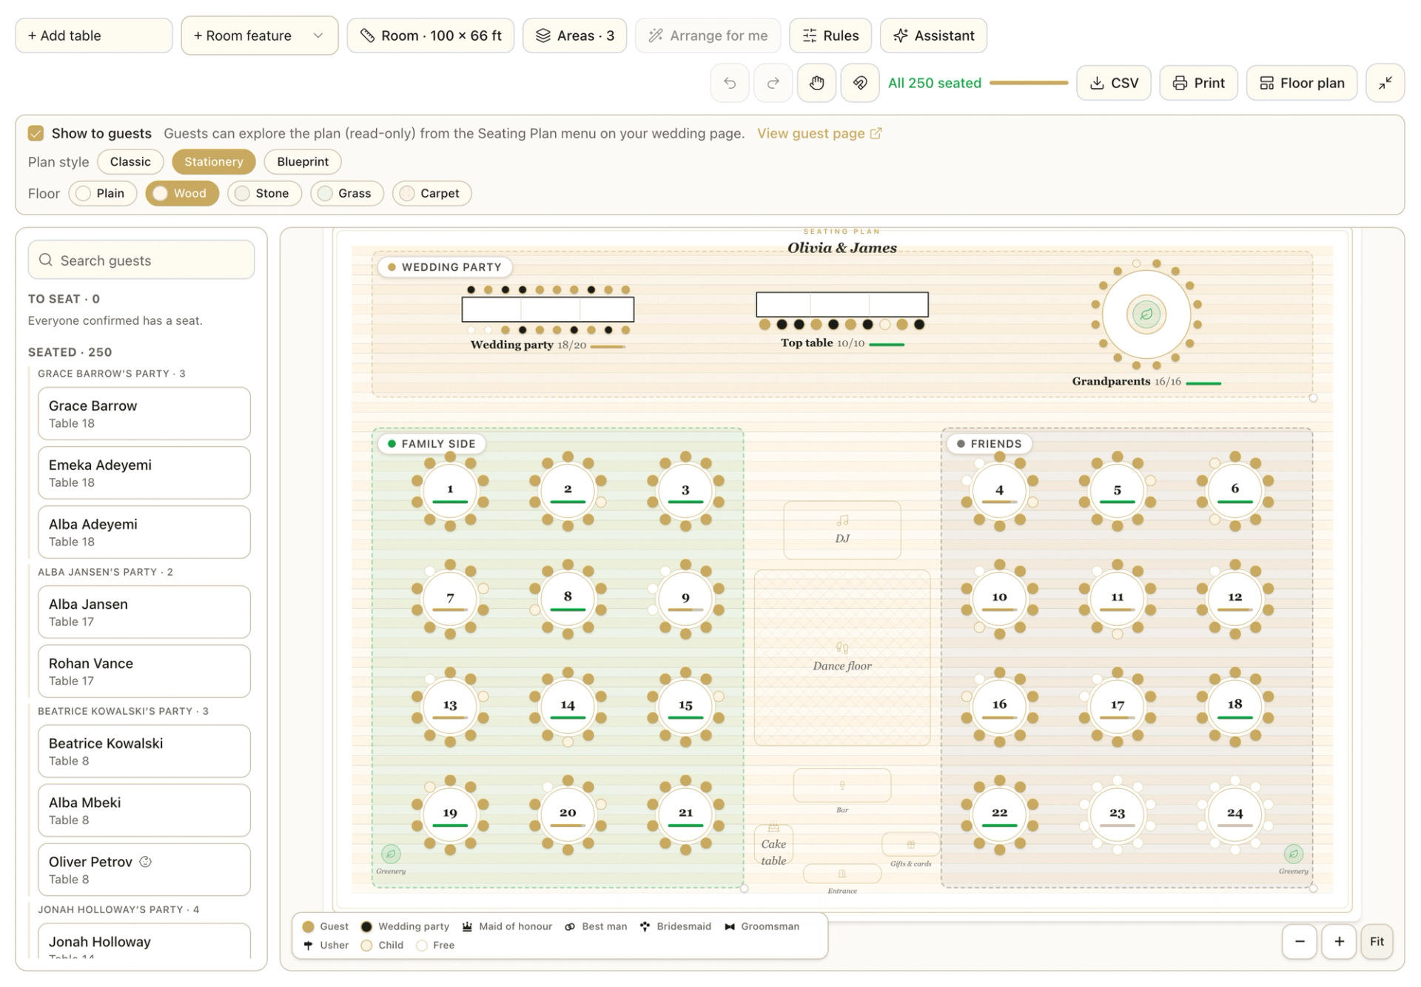Click the Gifts & cards feature
This screenshot has width=1421, height=987.
point(911,844)
